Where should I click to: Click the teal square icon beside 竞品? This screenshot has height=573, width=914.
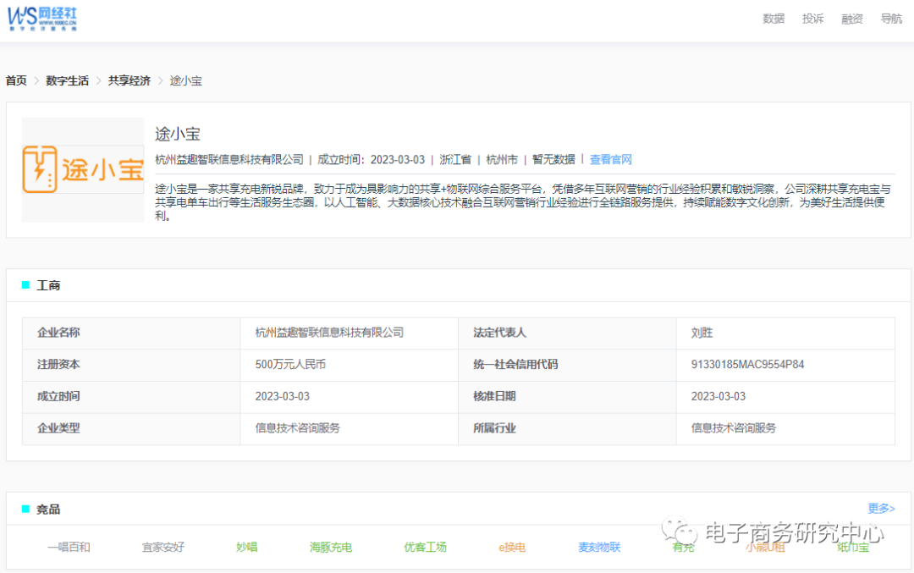coord(26,509)
